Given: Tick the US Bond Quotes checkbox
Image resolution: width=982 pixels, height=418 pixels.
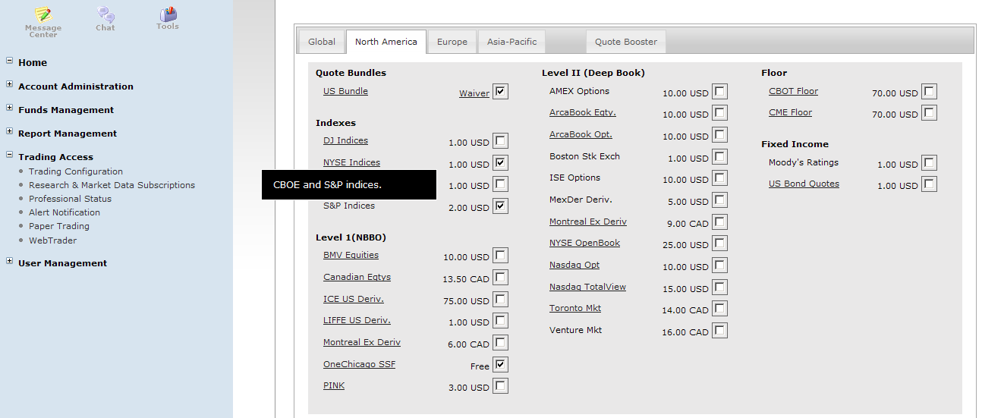Looking at the screenshot, I should (x=929, y=184).
